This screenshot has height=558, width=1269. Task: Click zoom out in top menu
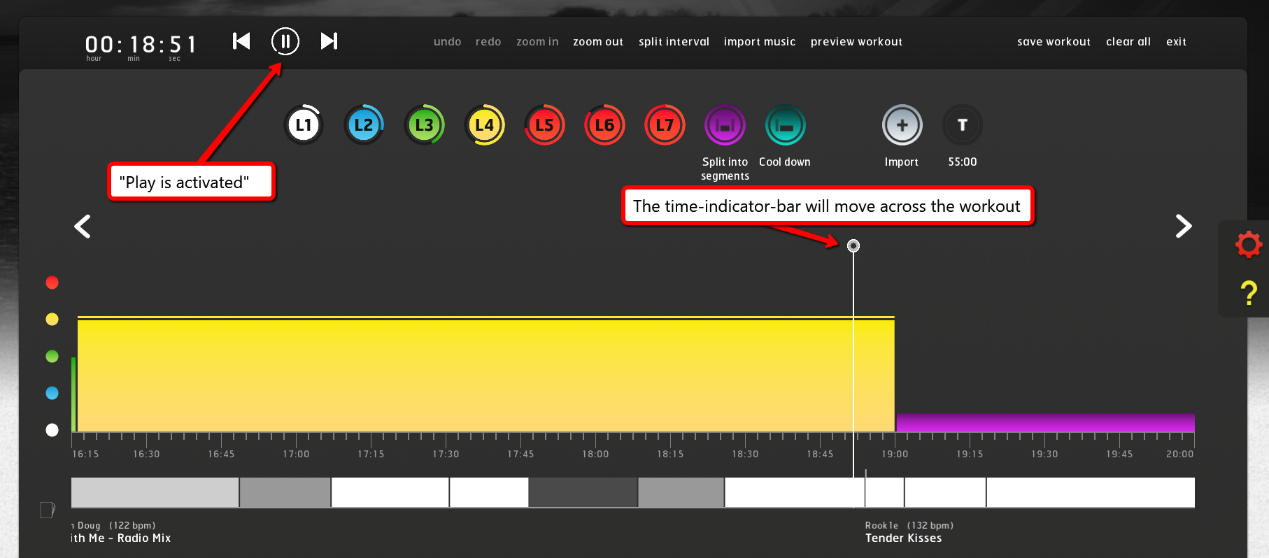pyautogui.click(x=598, y=42)
